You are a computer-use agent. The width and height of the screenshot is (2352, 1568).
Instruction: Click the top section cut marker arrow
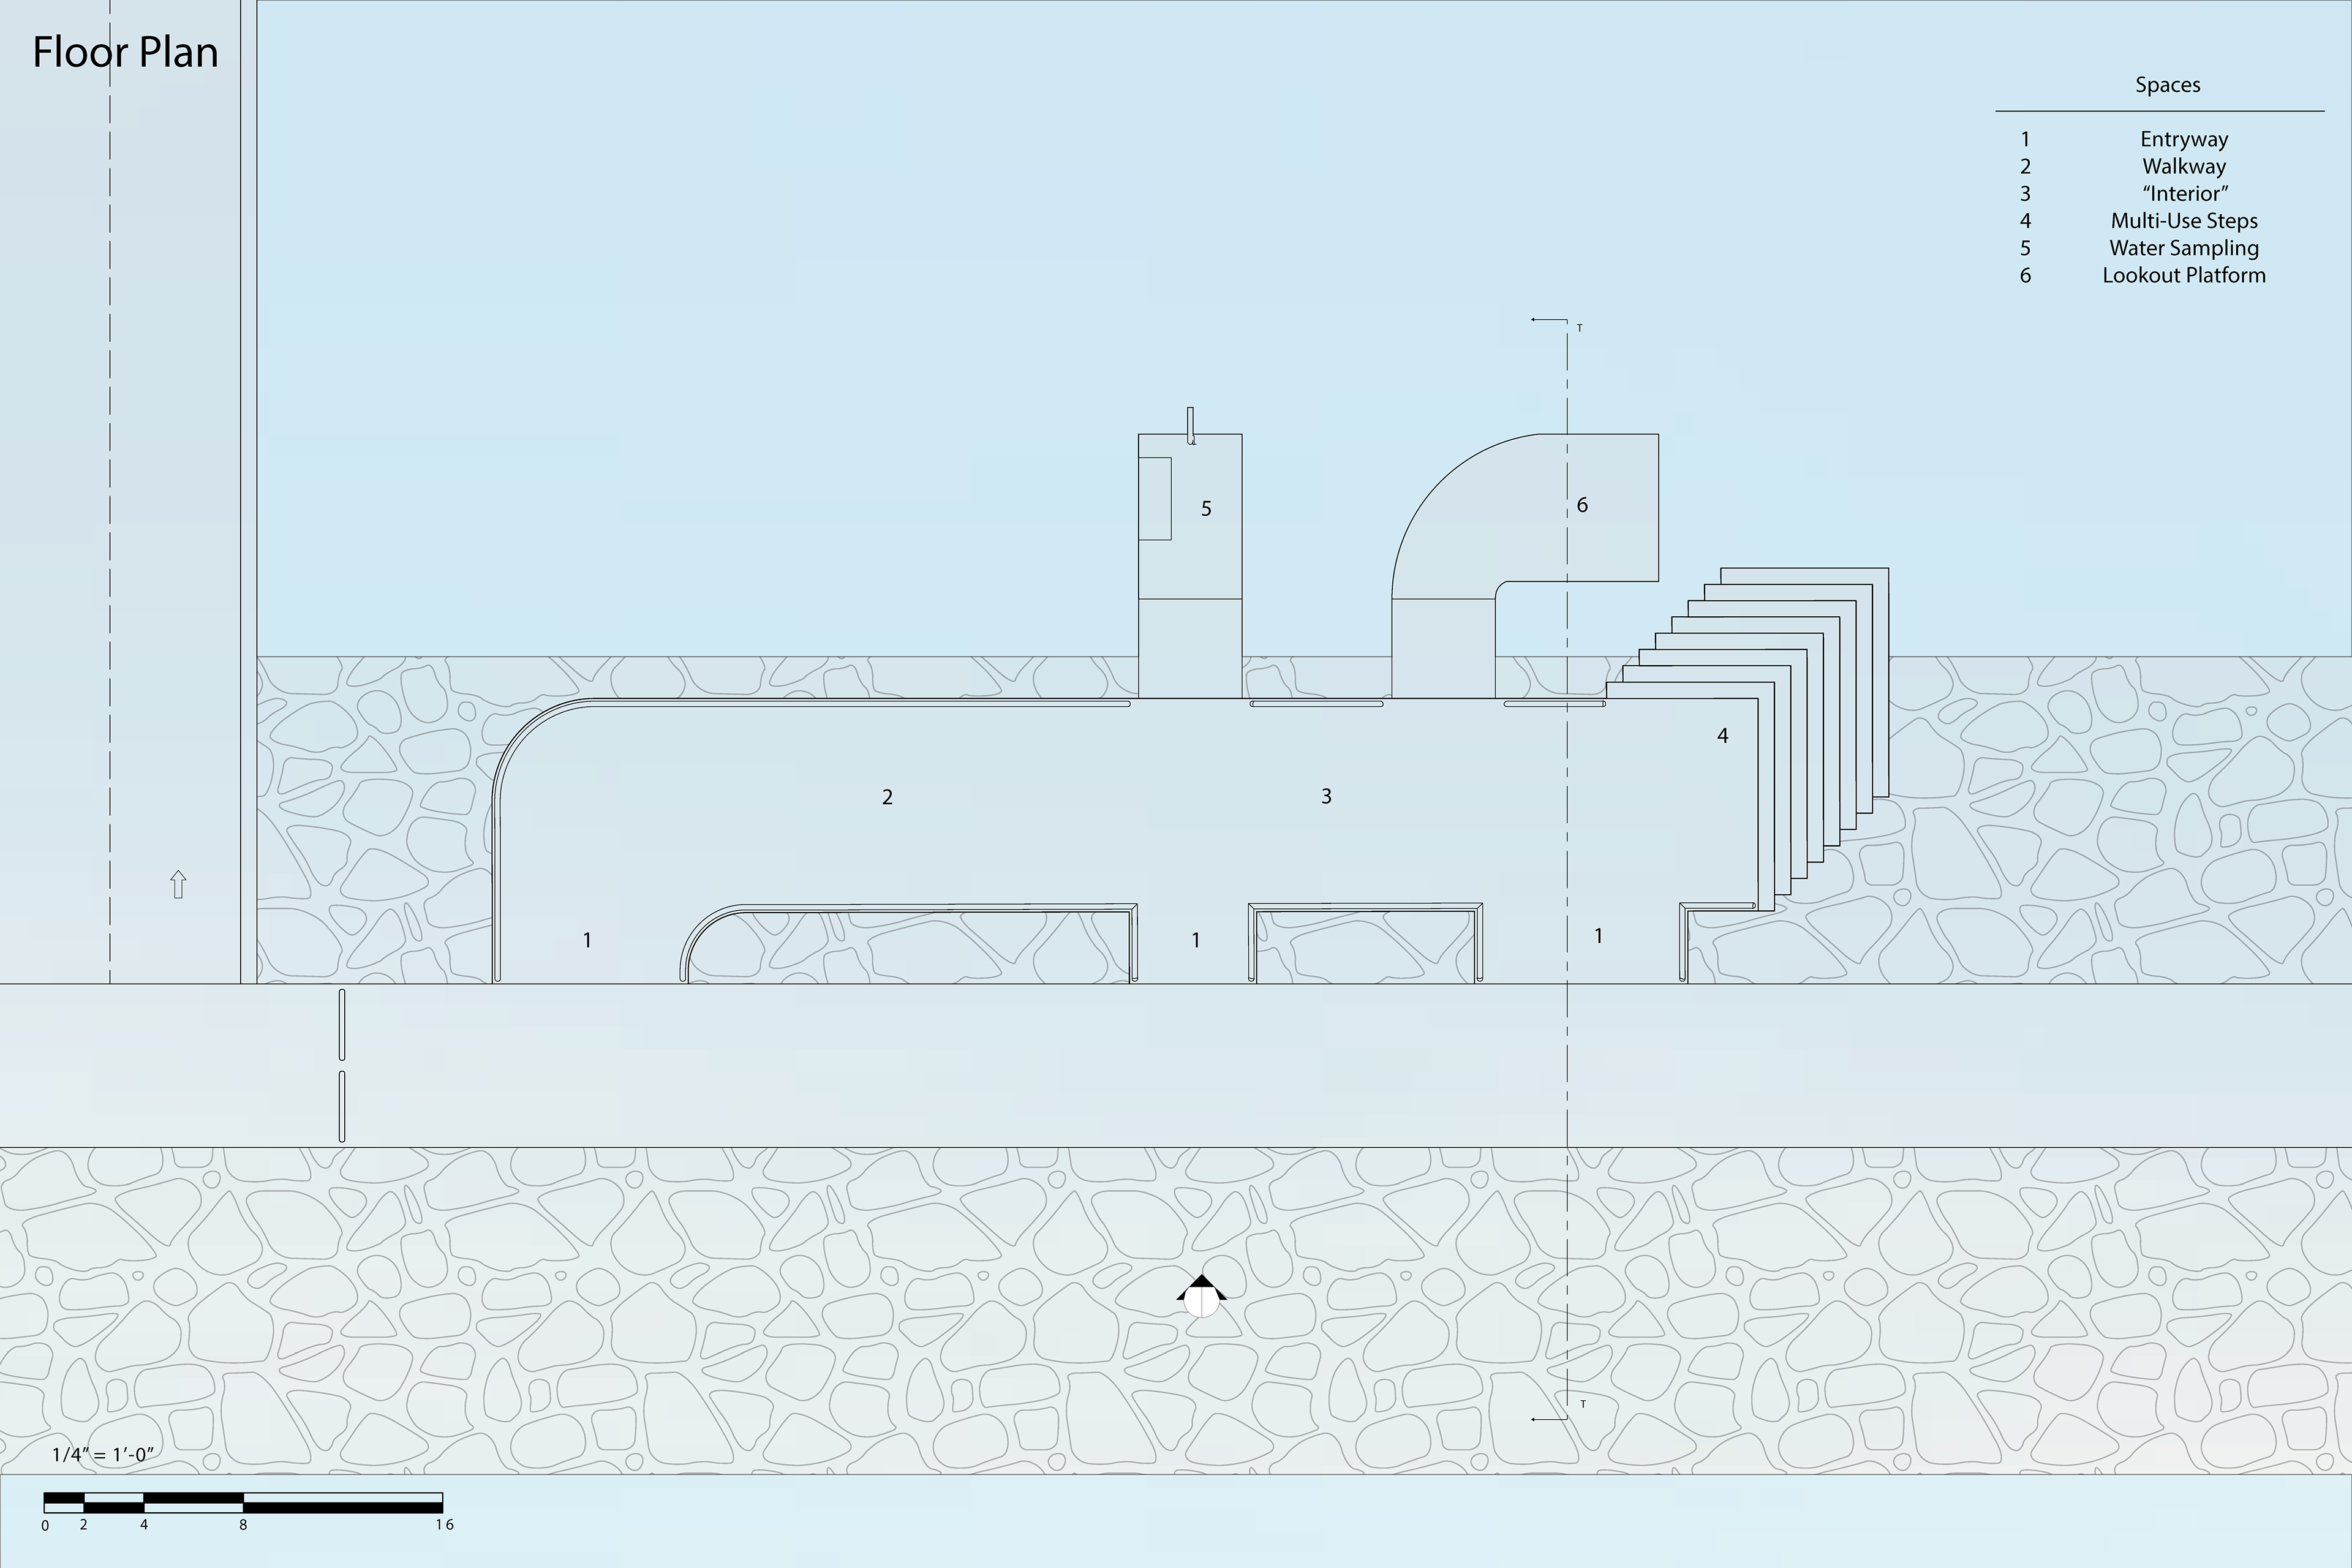tap(1549, 321)
